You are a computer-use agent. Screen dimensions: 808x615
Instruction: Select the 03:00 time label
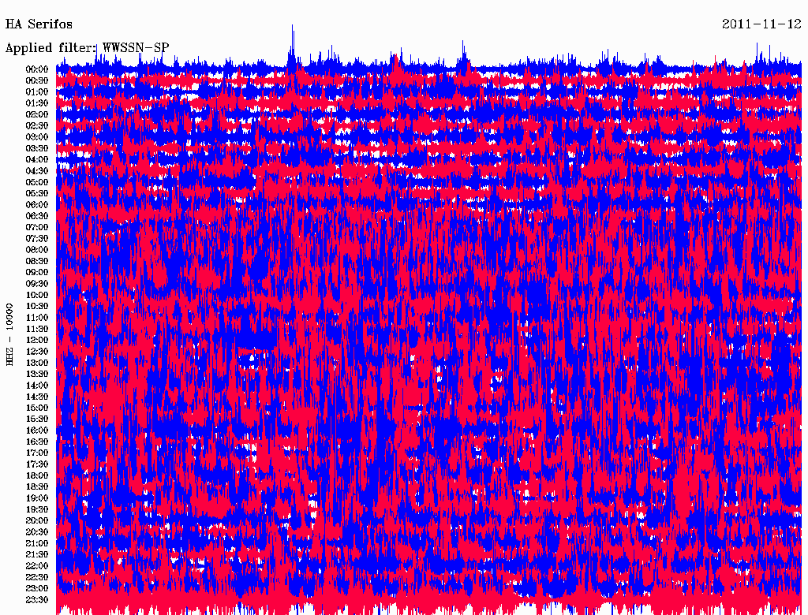click(x=37, y=137)
